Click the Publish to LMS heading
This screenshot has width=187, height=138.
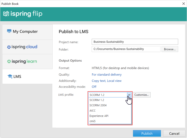73,31
